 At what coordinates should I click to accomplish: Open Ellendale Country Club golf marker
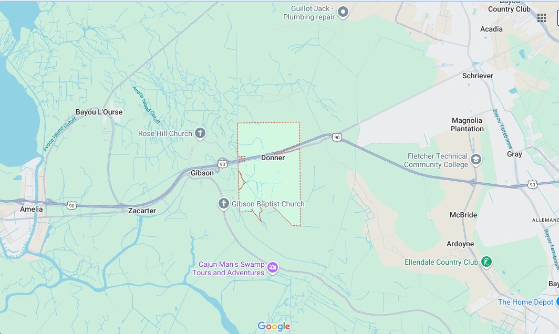coord(486,262)
